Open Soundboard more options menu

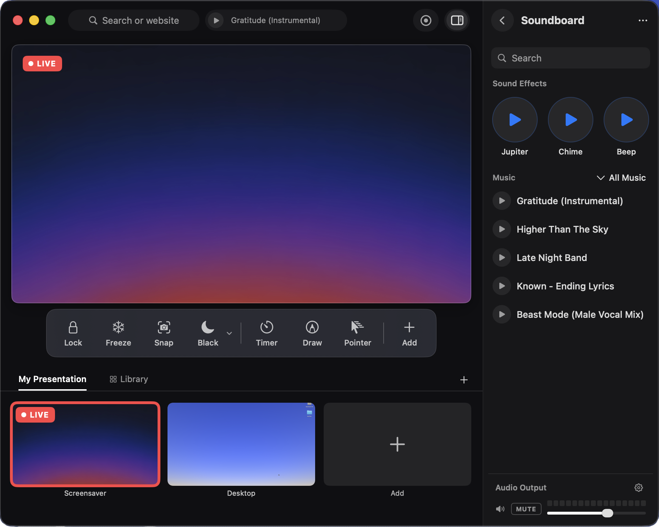click(x=643, y=20)
